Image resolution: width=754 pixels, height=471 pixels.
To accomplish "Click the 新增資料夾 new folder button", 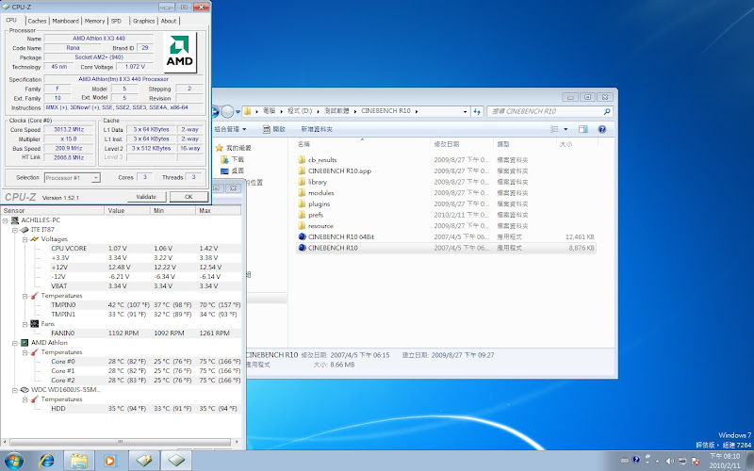I will coord(317,129).
